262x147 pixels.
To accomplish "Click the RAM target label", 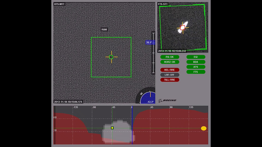I will click(104, 29).
